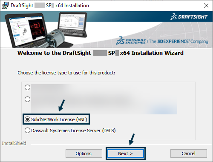Viewport: 213px width, 162px height.
Task: Select the first blurred license radio option
Action: [27, 87]
